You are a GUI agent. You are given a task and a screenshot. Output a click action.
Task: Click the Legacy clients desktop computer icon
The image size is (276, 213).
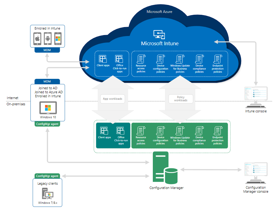coord(48,193)
